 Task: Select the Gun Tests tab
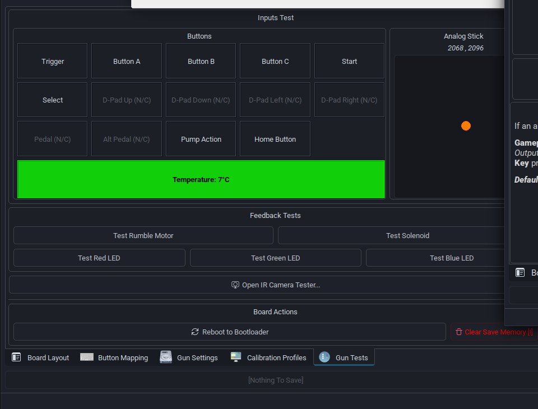(344, 357)
